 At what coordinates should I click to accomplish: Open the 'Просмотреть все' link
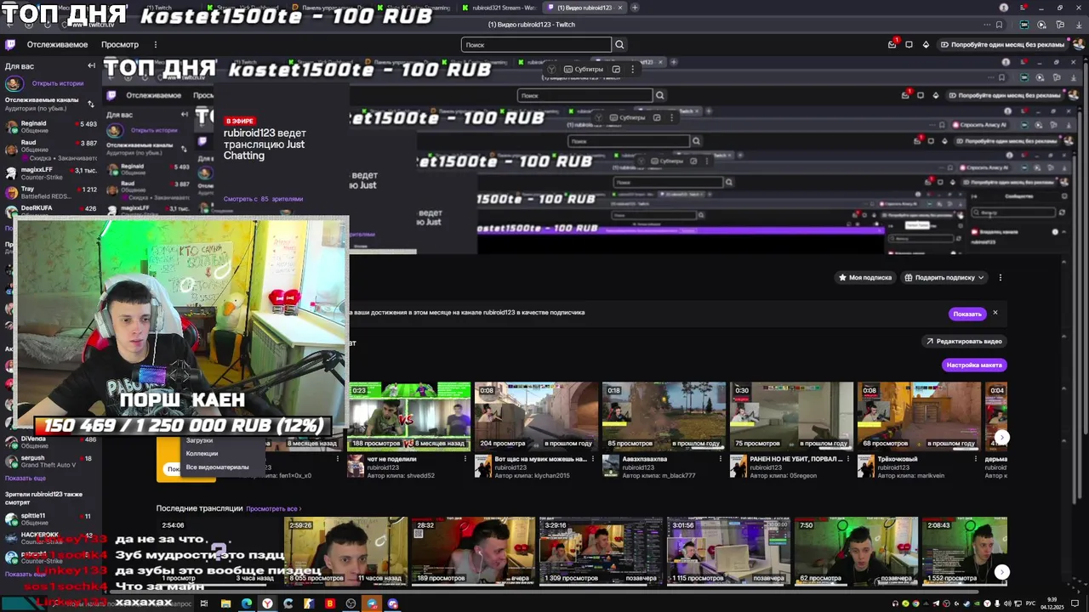click(x=273, y=508)
